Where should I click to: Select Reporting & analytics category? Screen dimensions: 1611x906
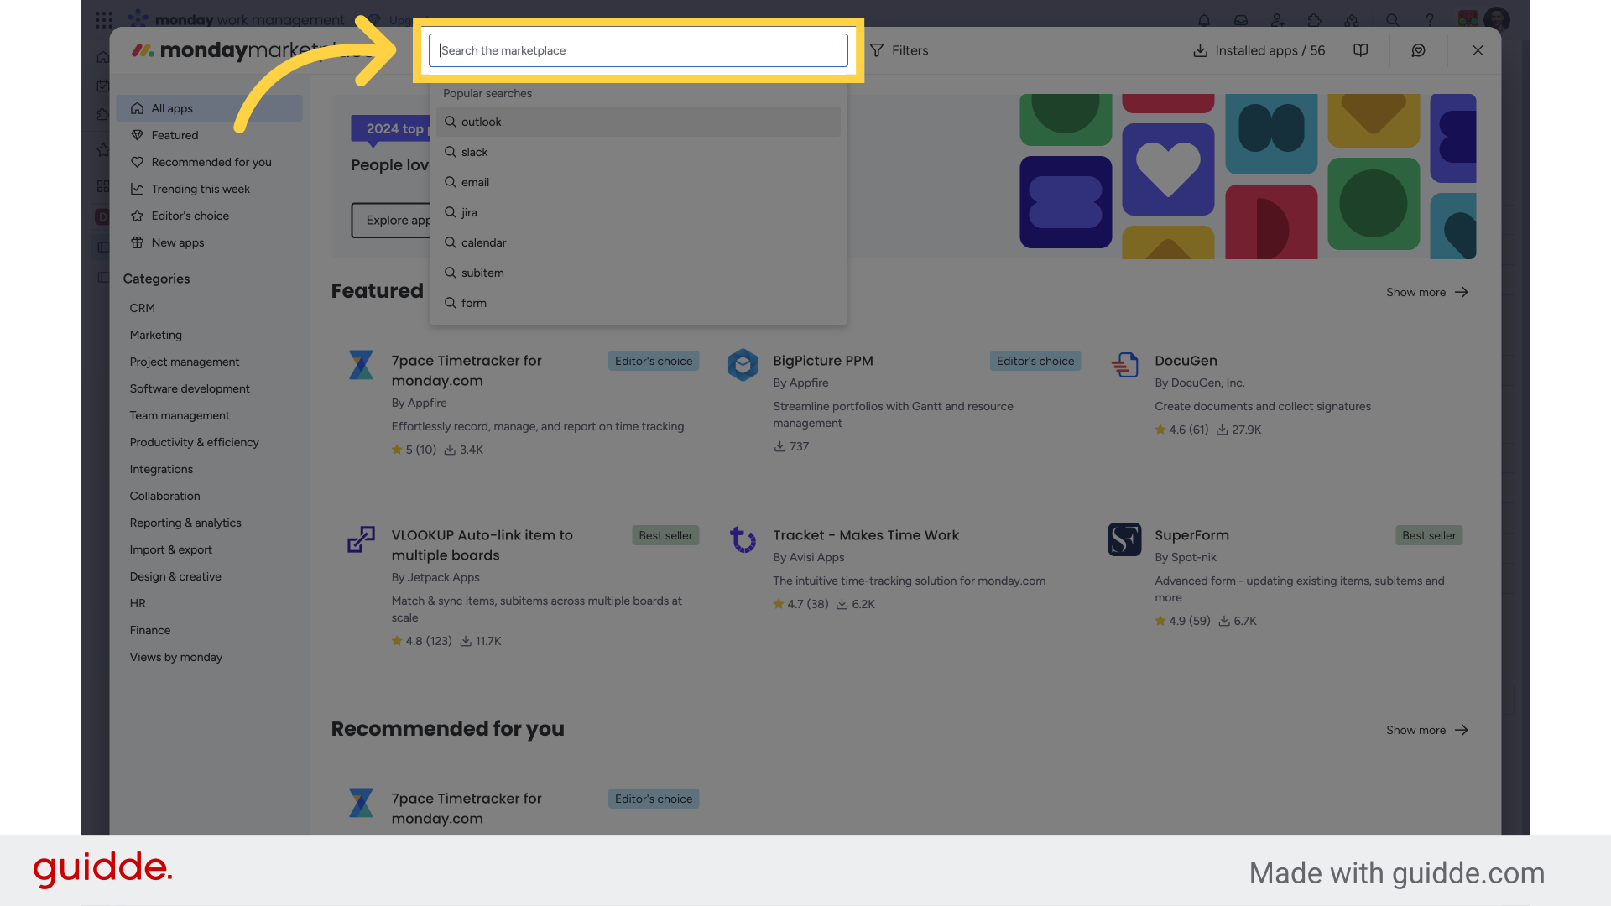(x=185, y=523)
